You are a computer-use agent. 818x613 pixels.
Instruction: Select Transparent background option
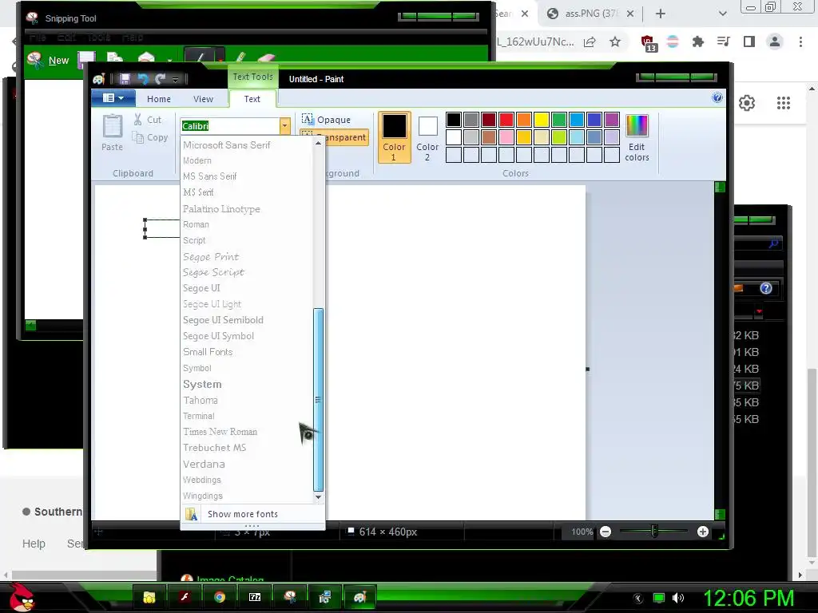335,137
